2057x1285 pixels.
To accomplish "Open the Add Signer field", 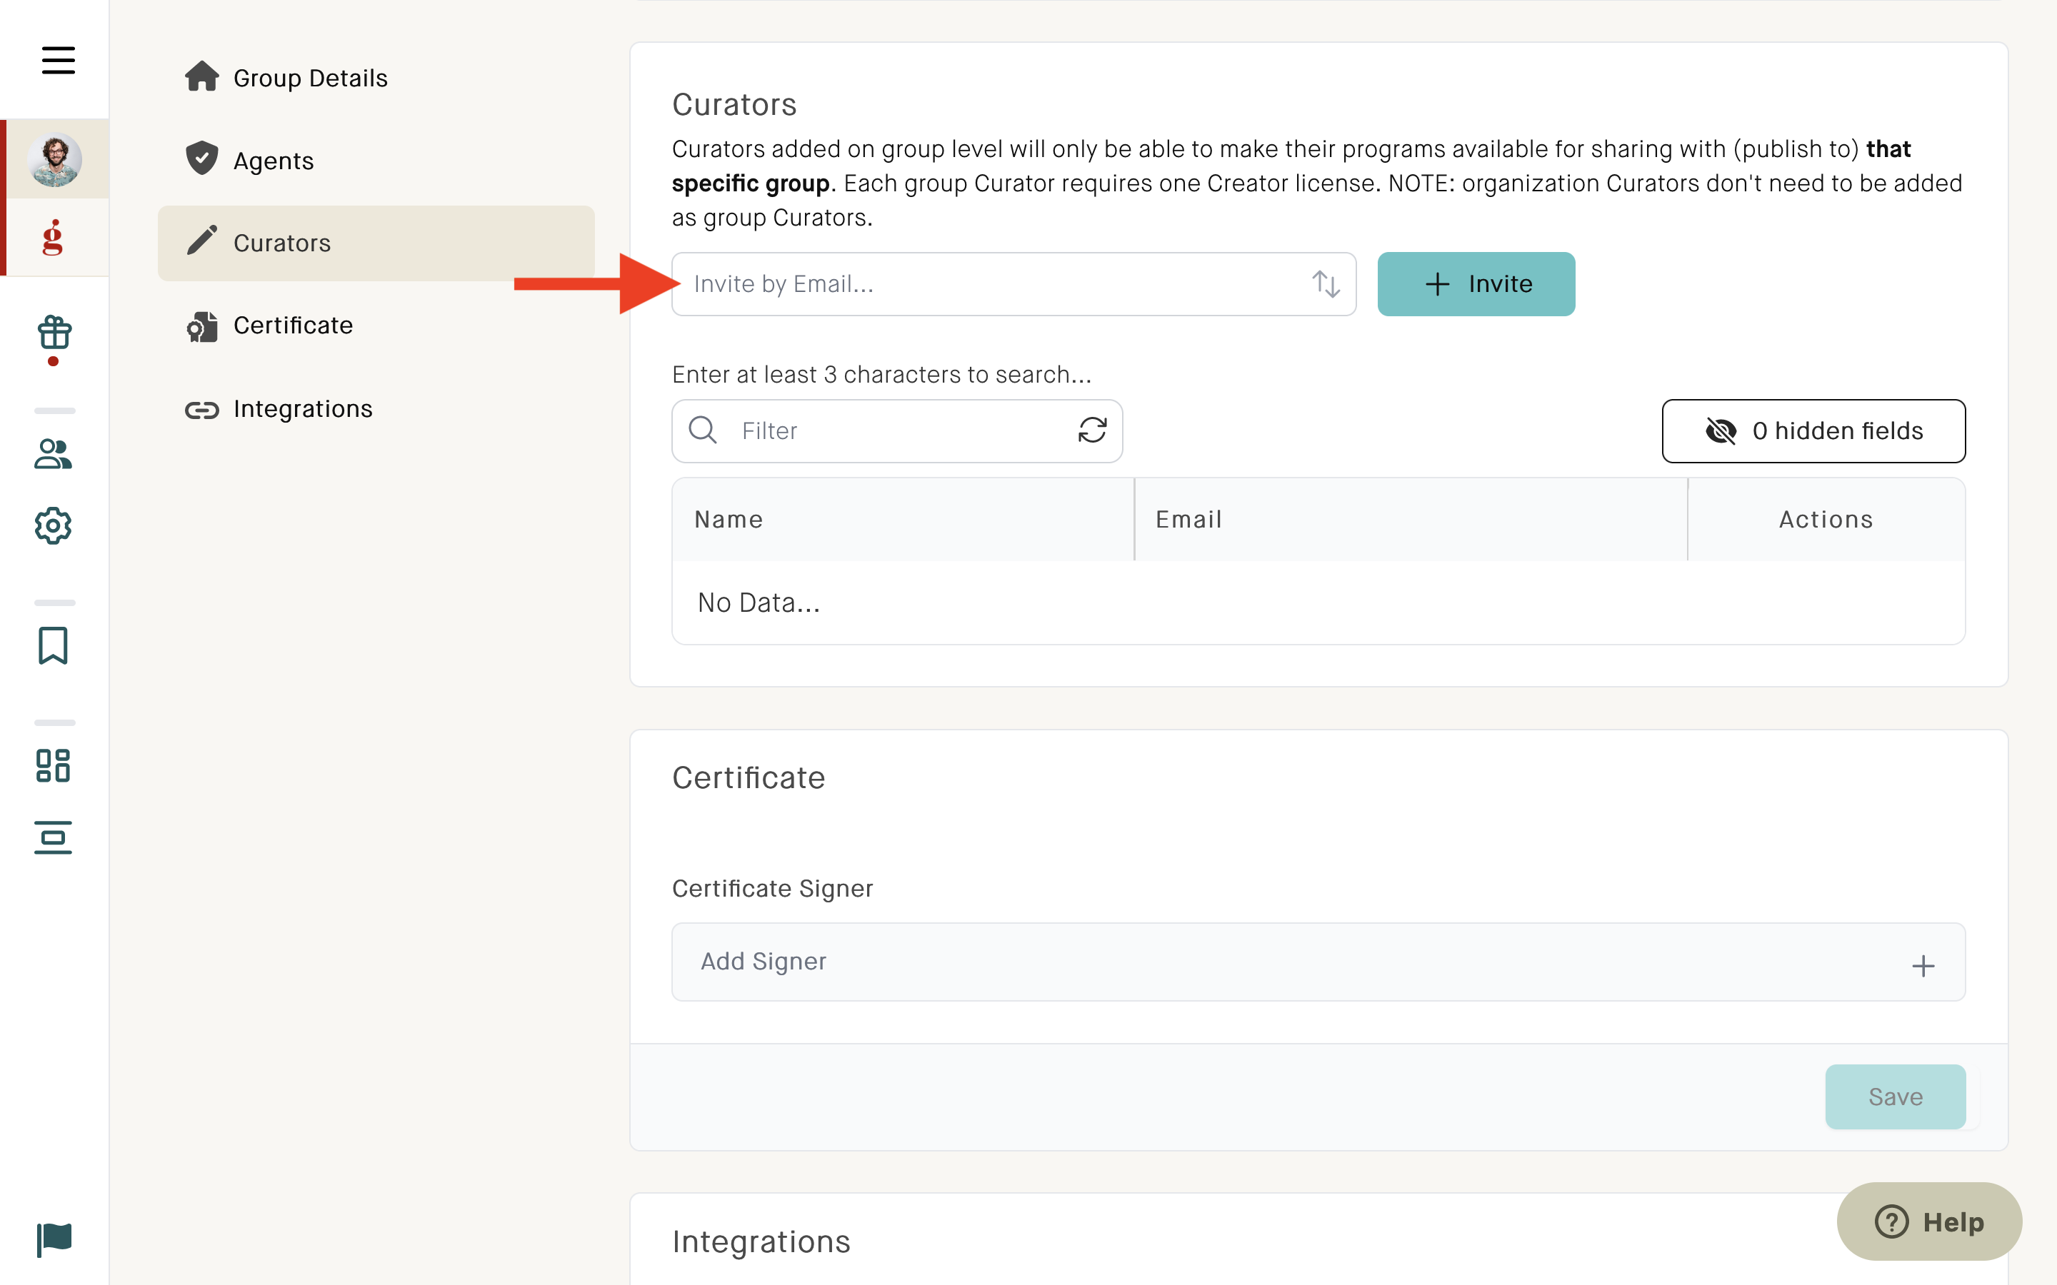I will point(1318,961).
